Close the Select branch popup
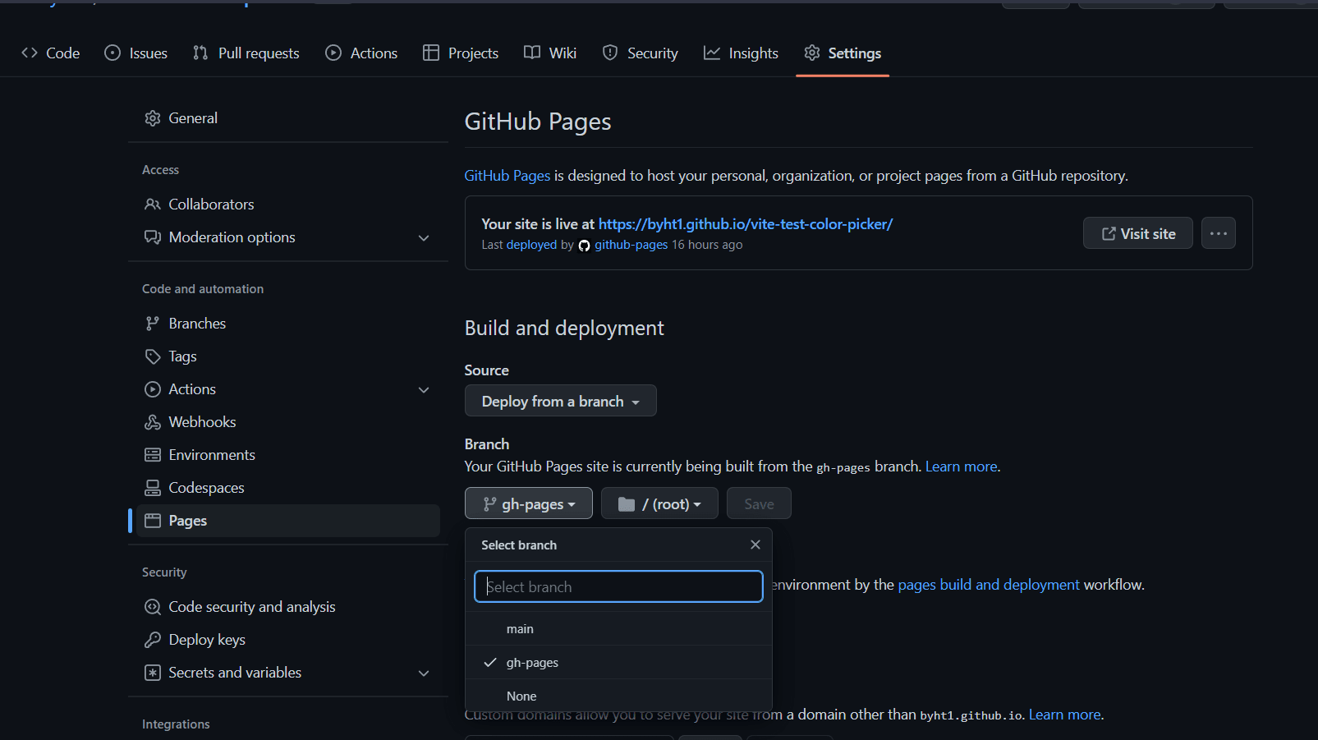This screenshot has width=1318, height=740. (x=755, y=545)
